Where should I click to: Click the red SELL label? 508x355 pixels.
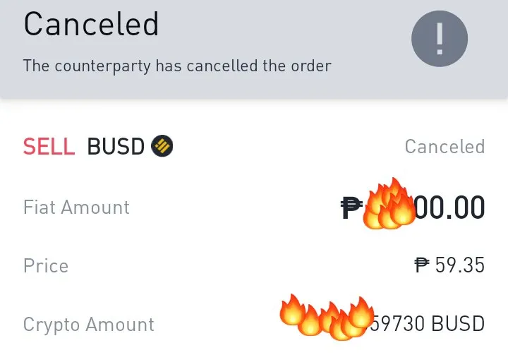[x=49, y=147]
